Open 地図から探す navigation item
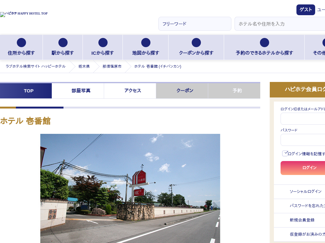This screenshot has height=243, width=325. (x=146, y=47)
